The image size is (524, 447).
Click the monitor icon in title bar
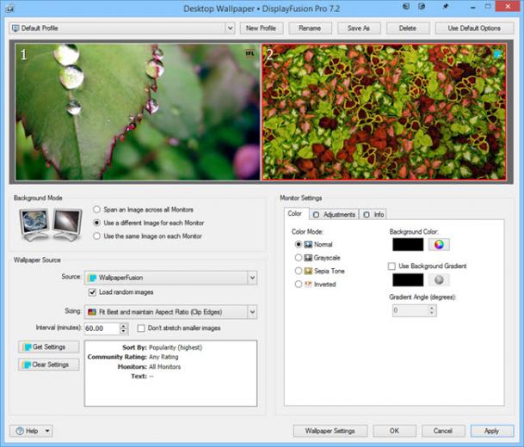click(x=406, y=7)
